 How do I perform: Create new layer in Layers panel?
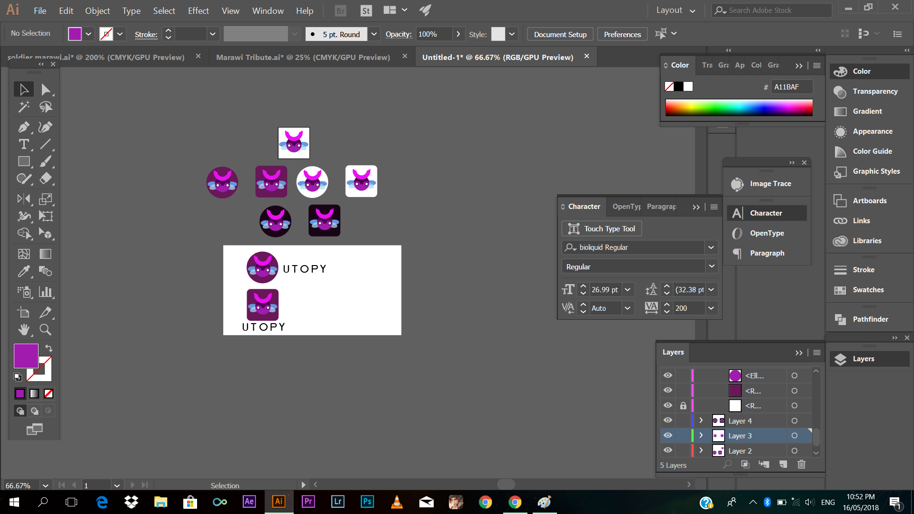point(783,465)
